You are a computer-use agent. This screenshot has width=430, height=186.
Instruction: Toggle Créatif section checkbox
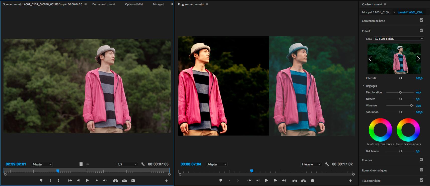(421, 31)
